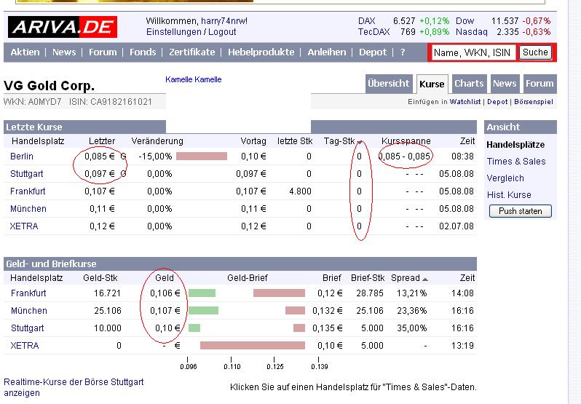Add the stock to Watchlist
This screenshot has width=581, height=404.
[x=465, y=102]
